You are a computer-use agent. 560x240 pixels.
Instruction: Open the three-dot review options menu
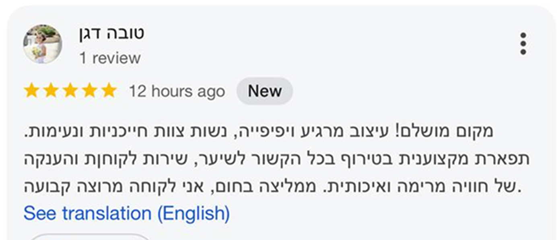[x=523, y=44]
